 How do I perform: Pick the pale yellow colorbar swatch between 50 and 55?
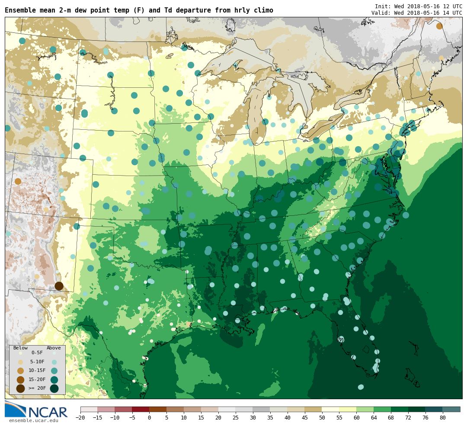click(x=331, y=409)
